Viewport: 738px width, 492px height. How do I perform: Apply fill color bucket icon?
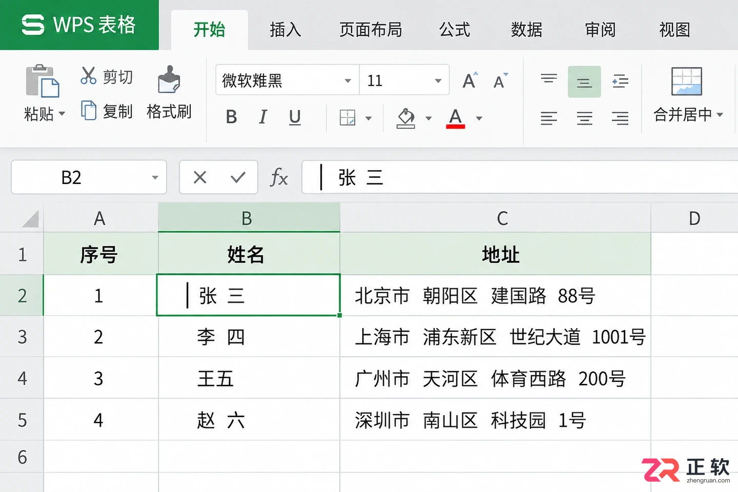[x=406, y=118]
